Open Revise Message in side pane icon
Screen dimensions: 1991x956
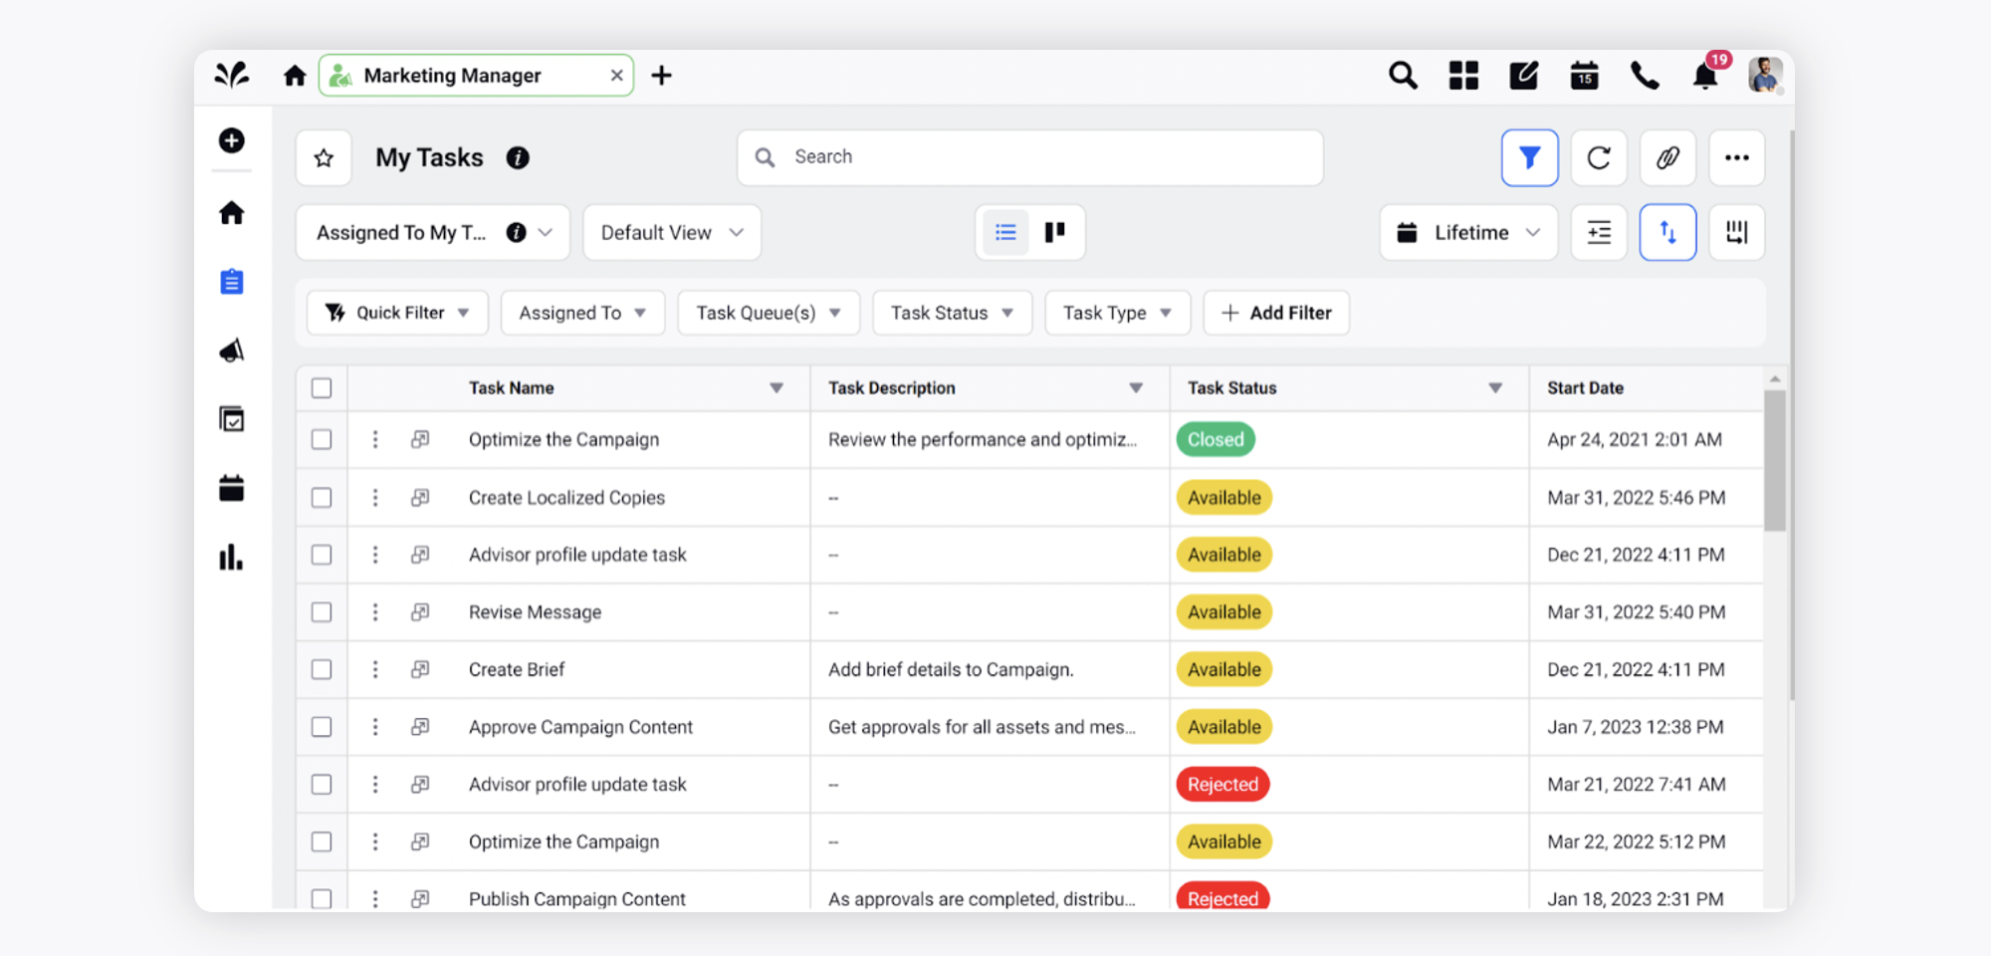tap(420, 611)
